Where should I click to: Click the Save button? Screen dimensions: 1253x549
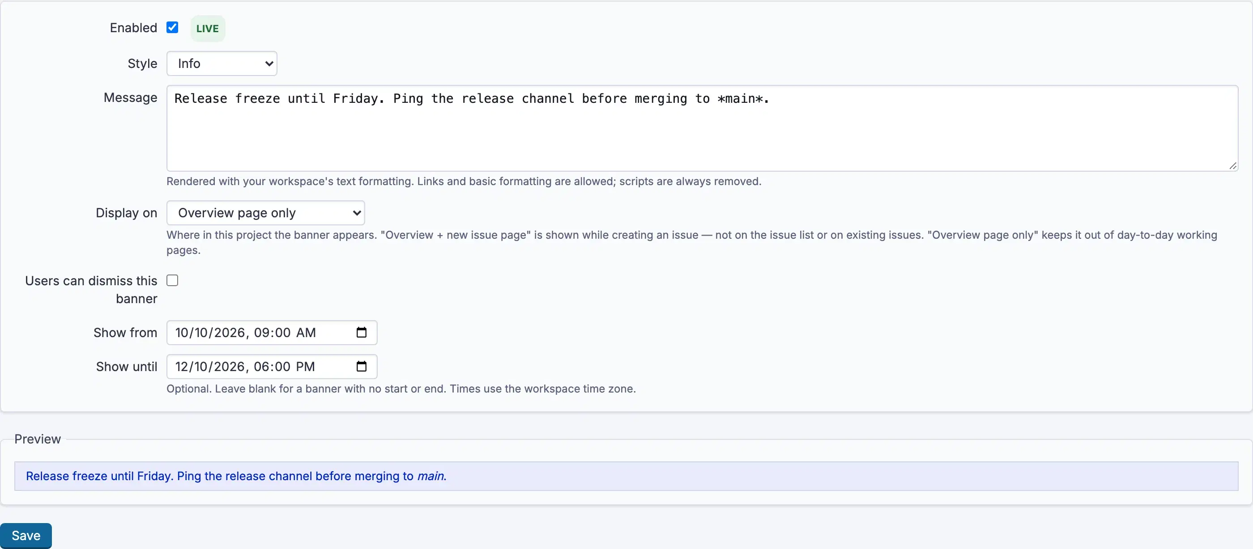(26, 536)
